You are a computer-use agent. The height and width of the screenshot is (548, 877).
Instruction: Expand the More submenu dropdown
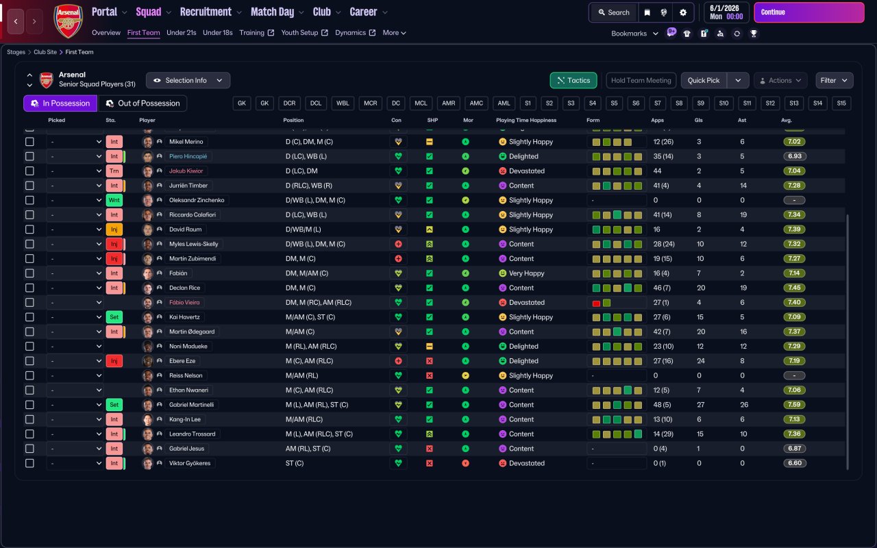pyautogui.click(x=395, y=33)
